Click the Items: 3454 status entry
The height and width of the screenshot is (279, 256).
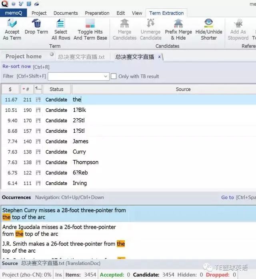pos(81,275)
